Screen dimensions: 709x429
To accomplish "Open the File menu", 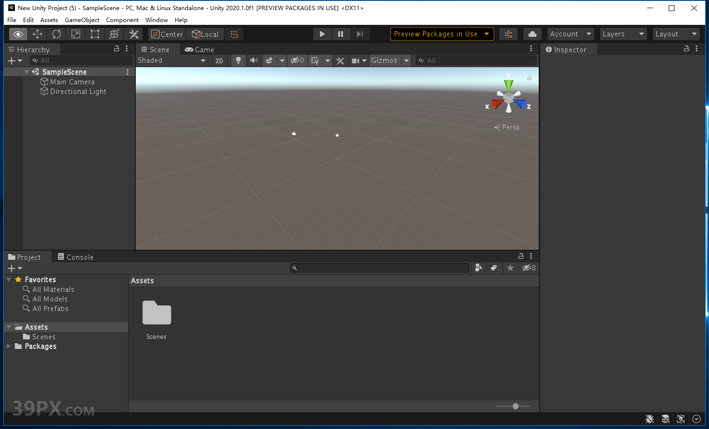I will click(x=12, y=20).
